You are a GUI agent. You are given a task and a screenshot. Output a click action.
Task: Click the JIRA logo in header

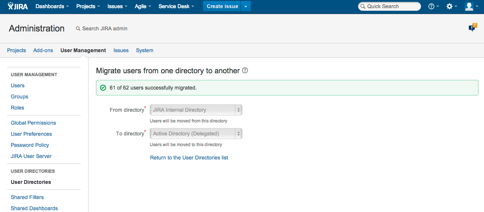pos(18,6)
